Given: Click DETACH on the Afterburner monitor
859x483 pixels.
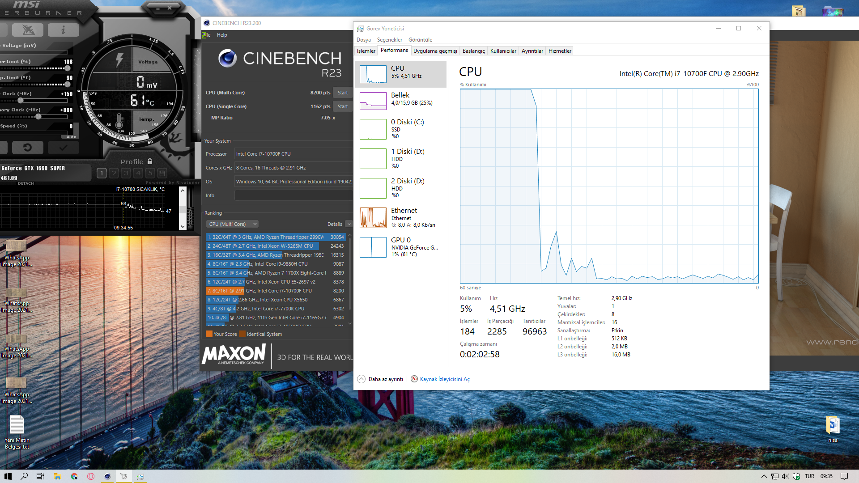Looking at the screenshot, I should pyautogui.click(x=26, y=183).
